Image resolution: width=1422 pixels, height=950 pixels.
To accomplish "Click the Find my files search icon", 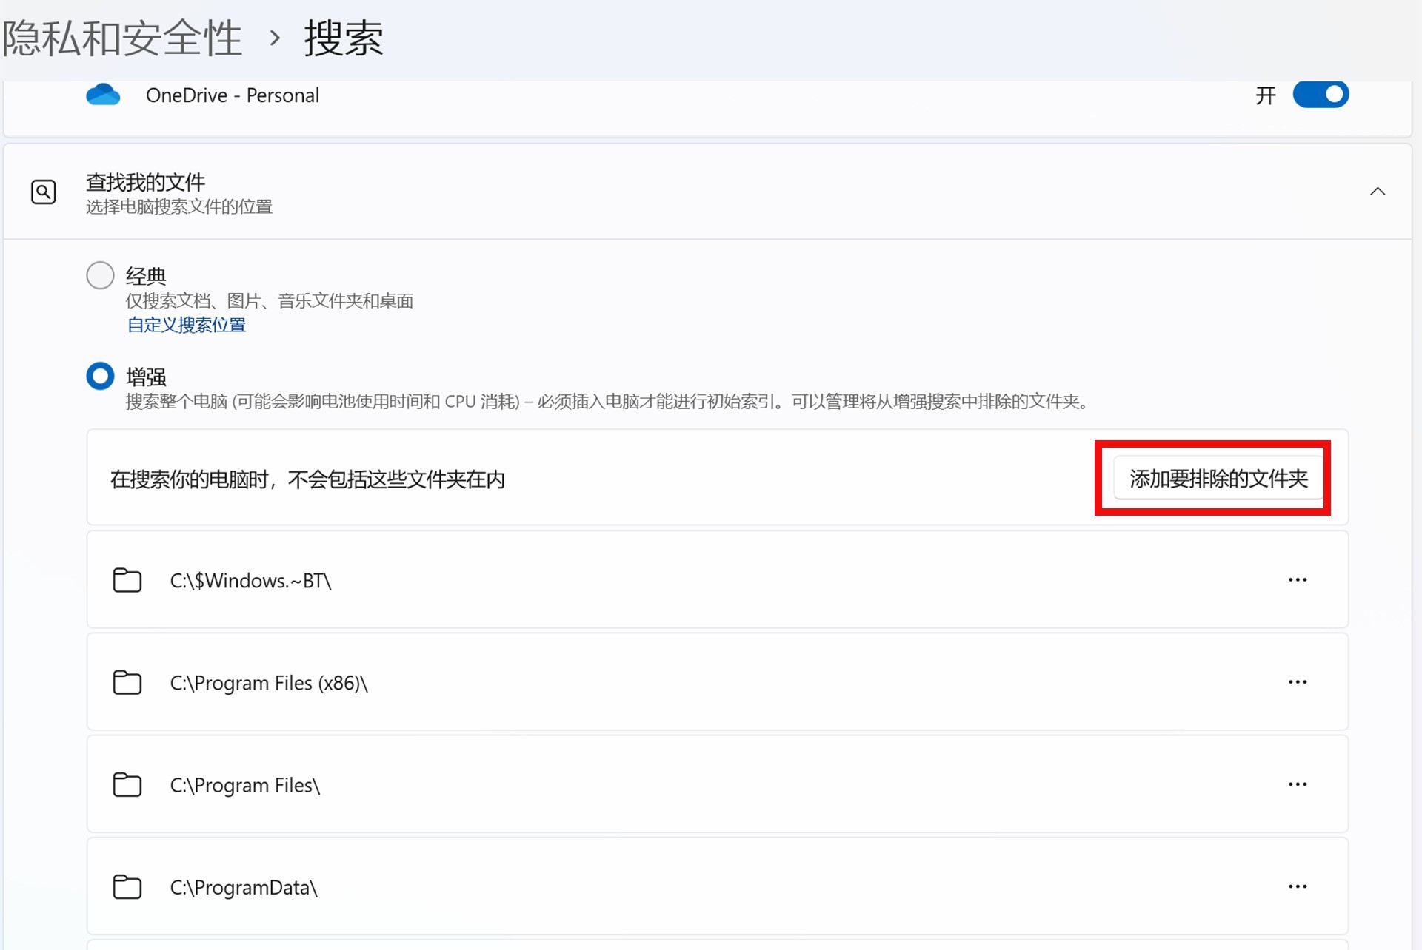I will point(44,192).
